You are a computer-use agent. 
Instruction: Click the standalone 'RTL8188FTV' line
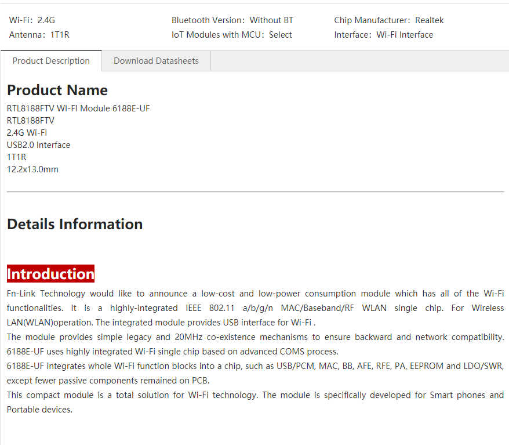(31, 121)
